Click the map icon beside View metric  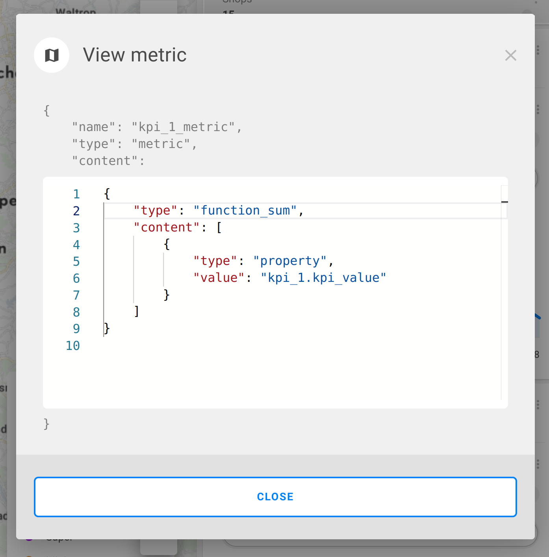(52, 55)
